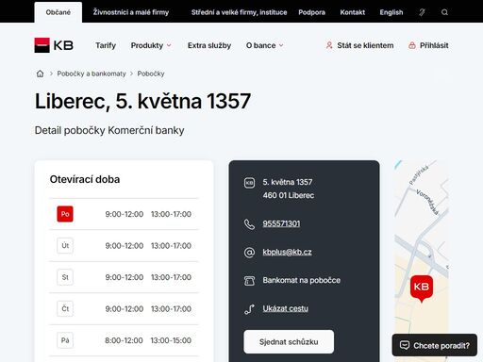Click Detail pobočky Komerční banky subtitle
Viewport: 483px width, 362px height.
pyautogui.click(x=109, y=130)
